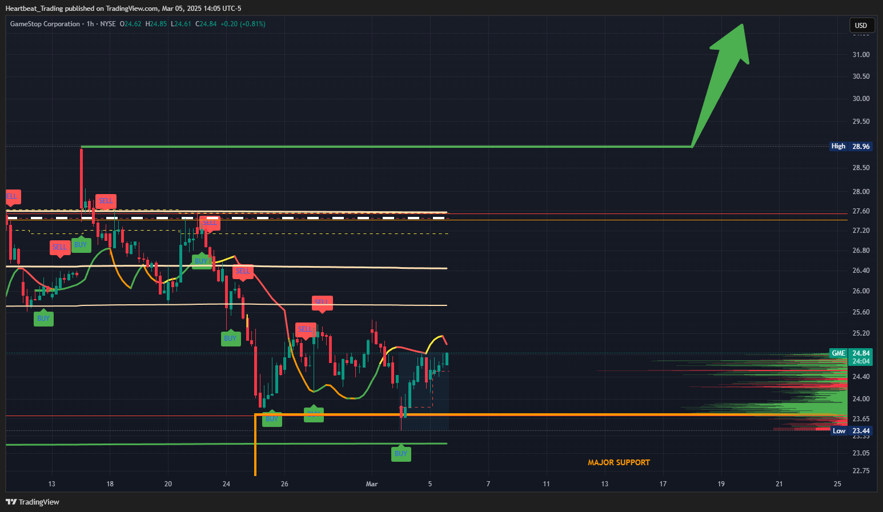The width and height of the screenshot is (883, 512).
Task: Click the Mar label on time axis
Action: pyautogui.click(x=372, y=484)
